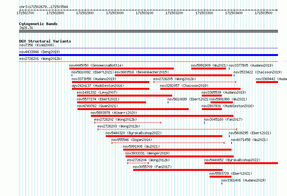Click the Cytogenetic Bands track title

pos(38,24)
